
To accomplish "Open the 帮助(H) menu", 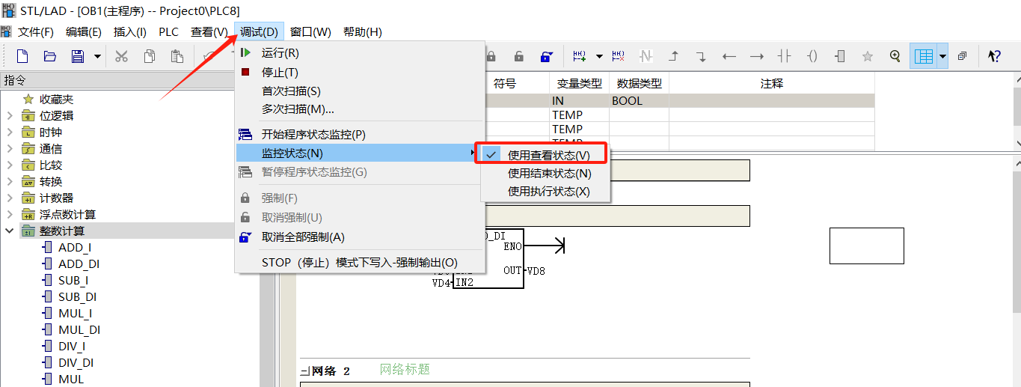I will (x=363, y=32).
